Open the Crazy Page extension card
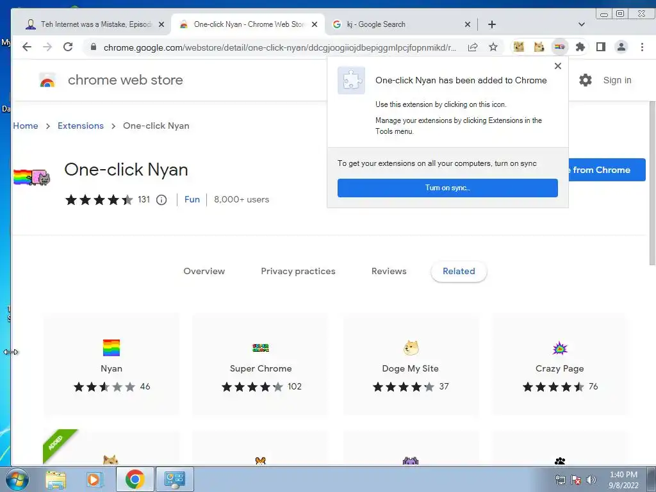This screenshot has height=492, width=656. (x=560, y=365)
